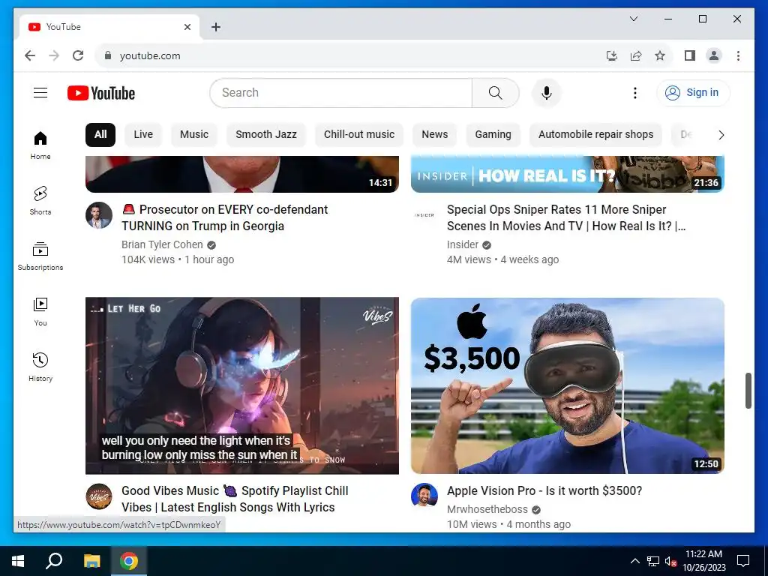This screenshot has height=576, width=768.
Task: Go back in browser
Action: coord(30,55)
